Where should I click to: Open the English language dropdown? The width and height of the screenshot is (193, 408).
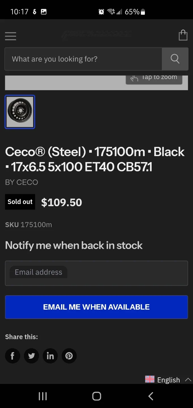(x=168, y=380)
